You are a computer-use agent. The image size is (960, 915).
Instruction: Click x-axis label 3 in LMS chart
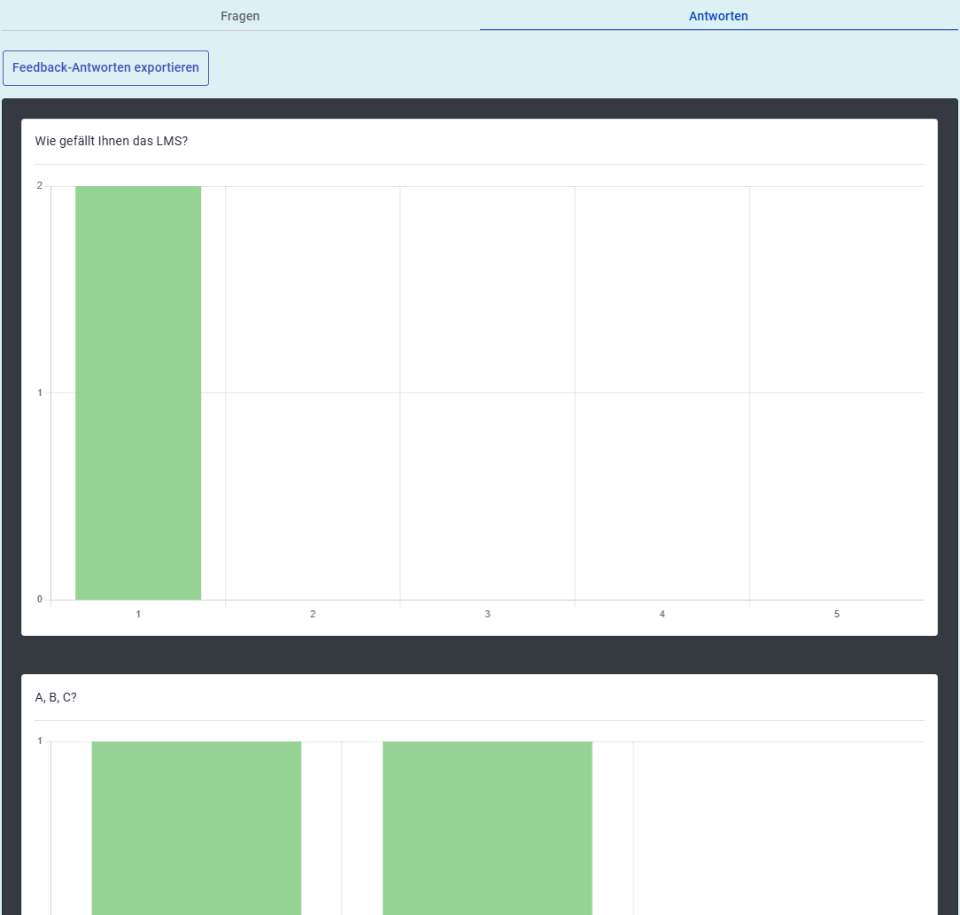coord(487,614)
